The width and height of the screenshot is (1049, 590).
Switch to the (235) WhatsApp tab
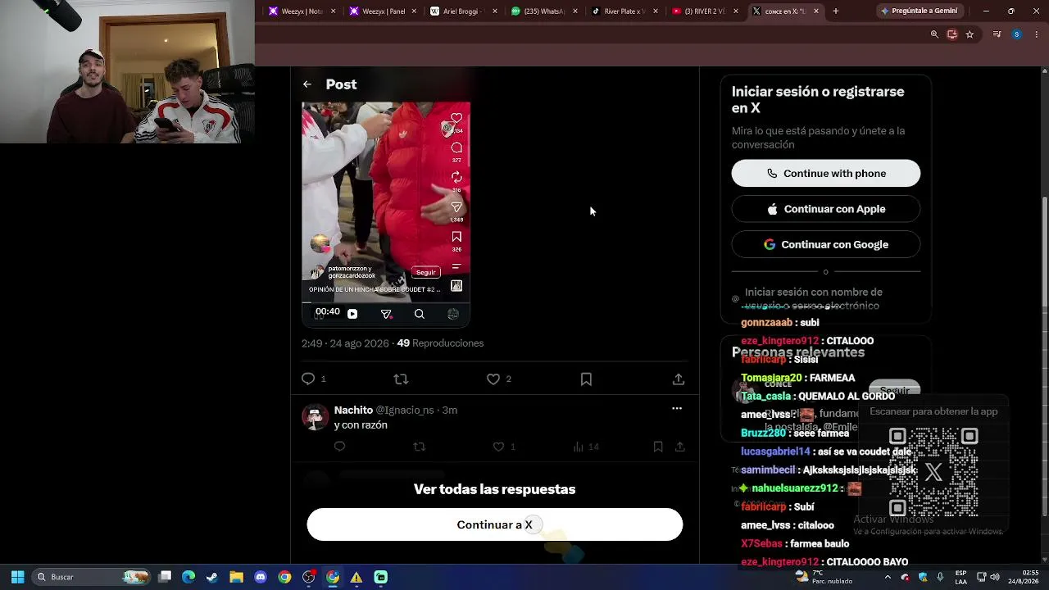(545, 11)
